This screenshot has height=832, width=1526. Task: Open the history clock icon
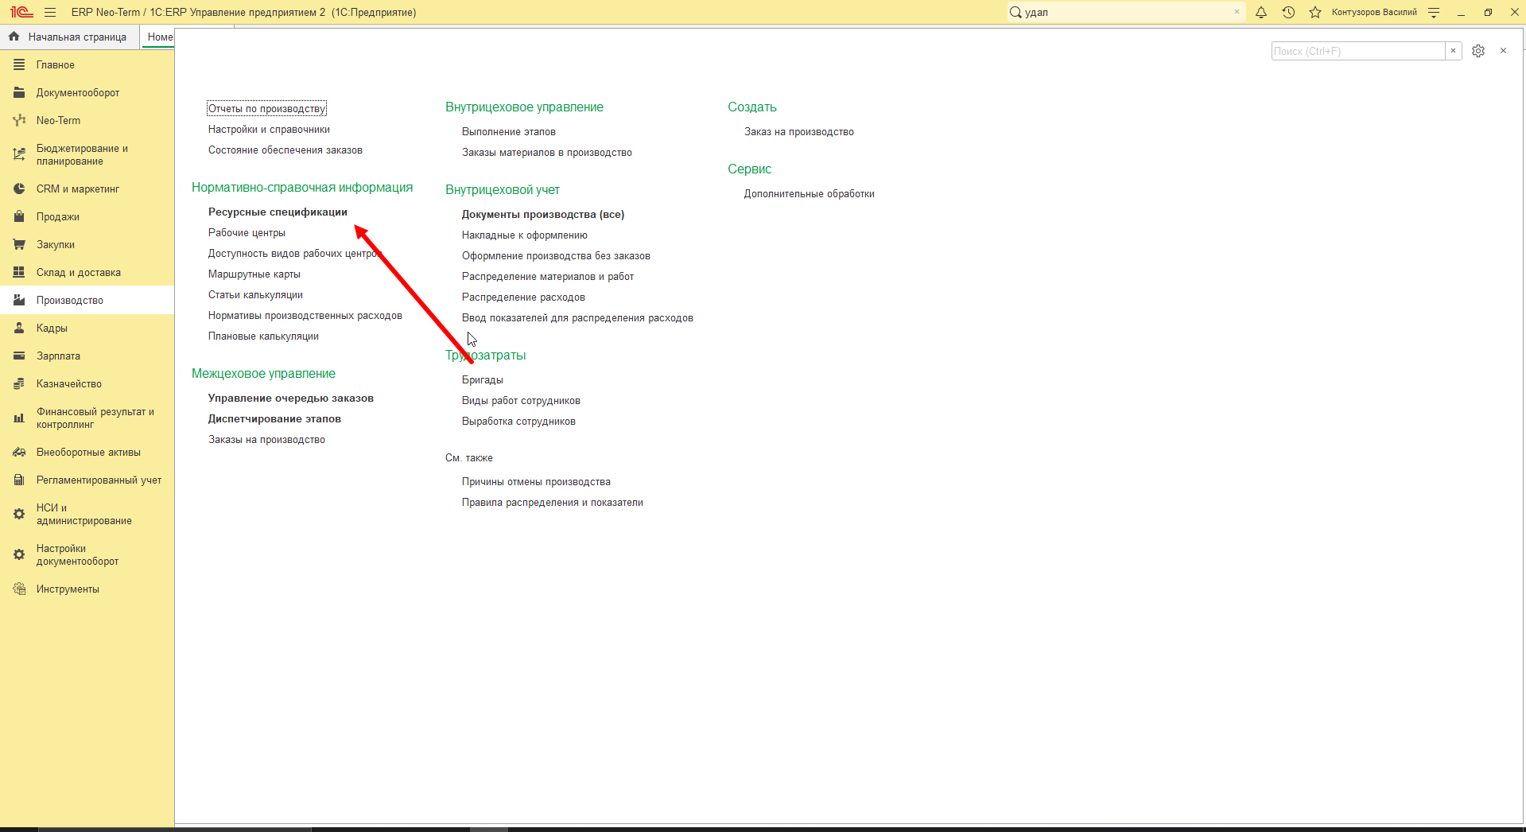1288,12
